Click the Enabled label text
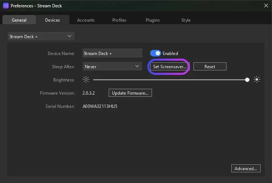 (170, 54)
